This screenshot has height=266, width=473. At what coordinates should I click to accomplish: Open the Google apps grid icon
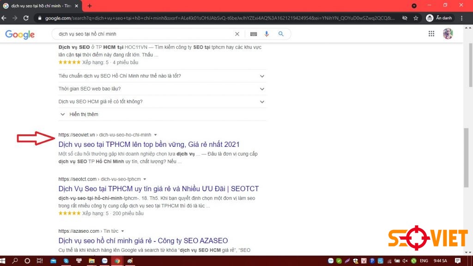coord(431,33)
